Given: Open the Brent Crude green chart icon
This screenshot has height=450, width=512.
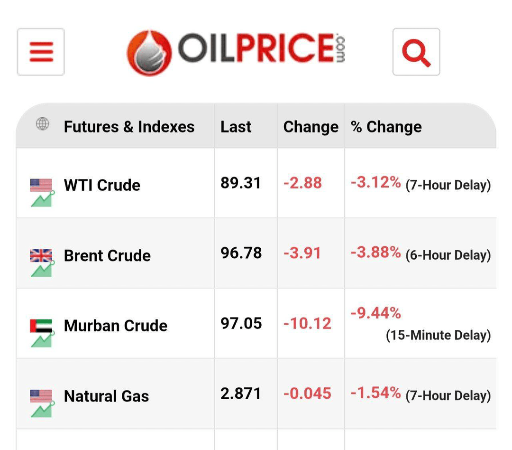Looking at the screenshot, I should tap(43, 269).
